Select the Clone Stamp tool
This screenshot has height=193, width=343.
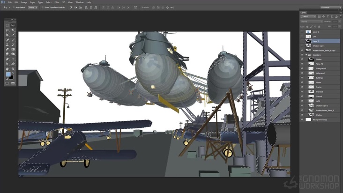(7, 45)
